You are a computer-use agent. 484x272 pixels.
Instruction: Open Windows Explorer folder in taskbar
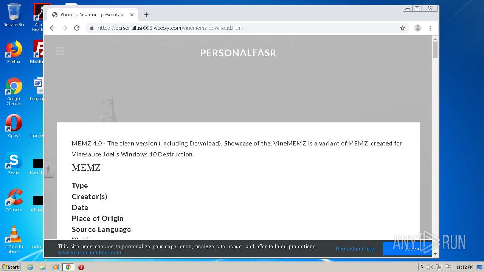coord(43,267)
